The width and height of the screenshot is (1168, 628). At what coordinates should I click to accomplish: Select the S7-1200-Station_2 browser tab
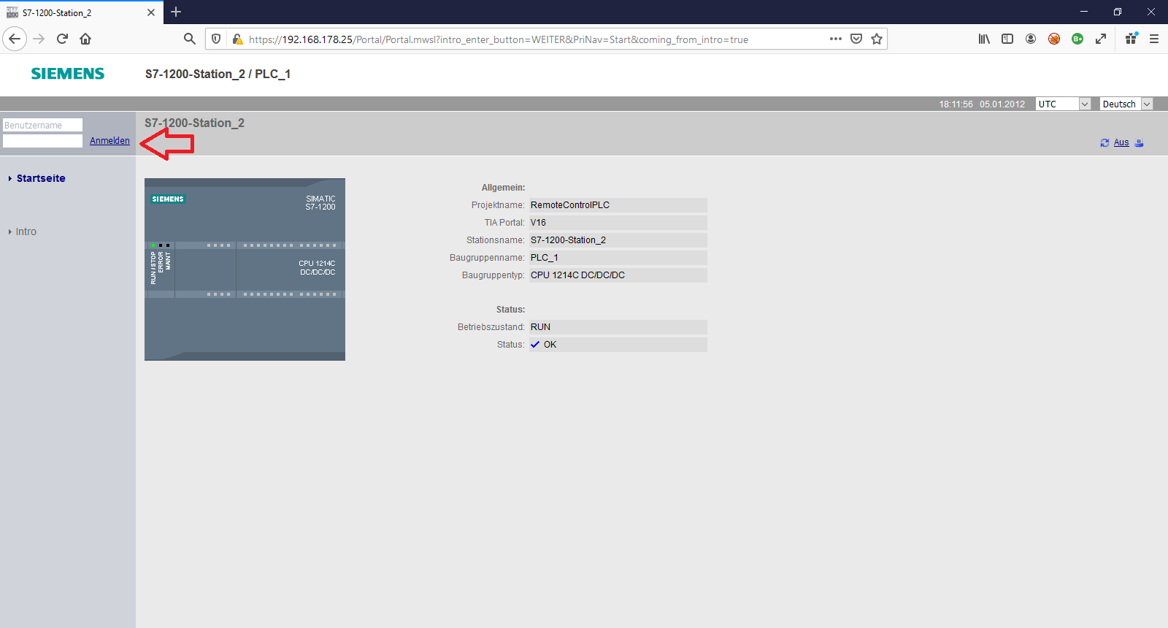click(x=80, y=12)
